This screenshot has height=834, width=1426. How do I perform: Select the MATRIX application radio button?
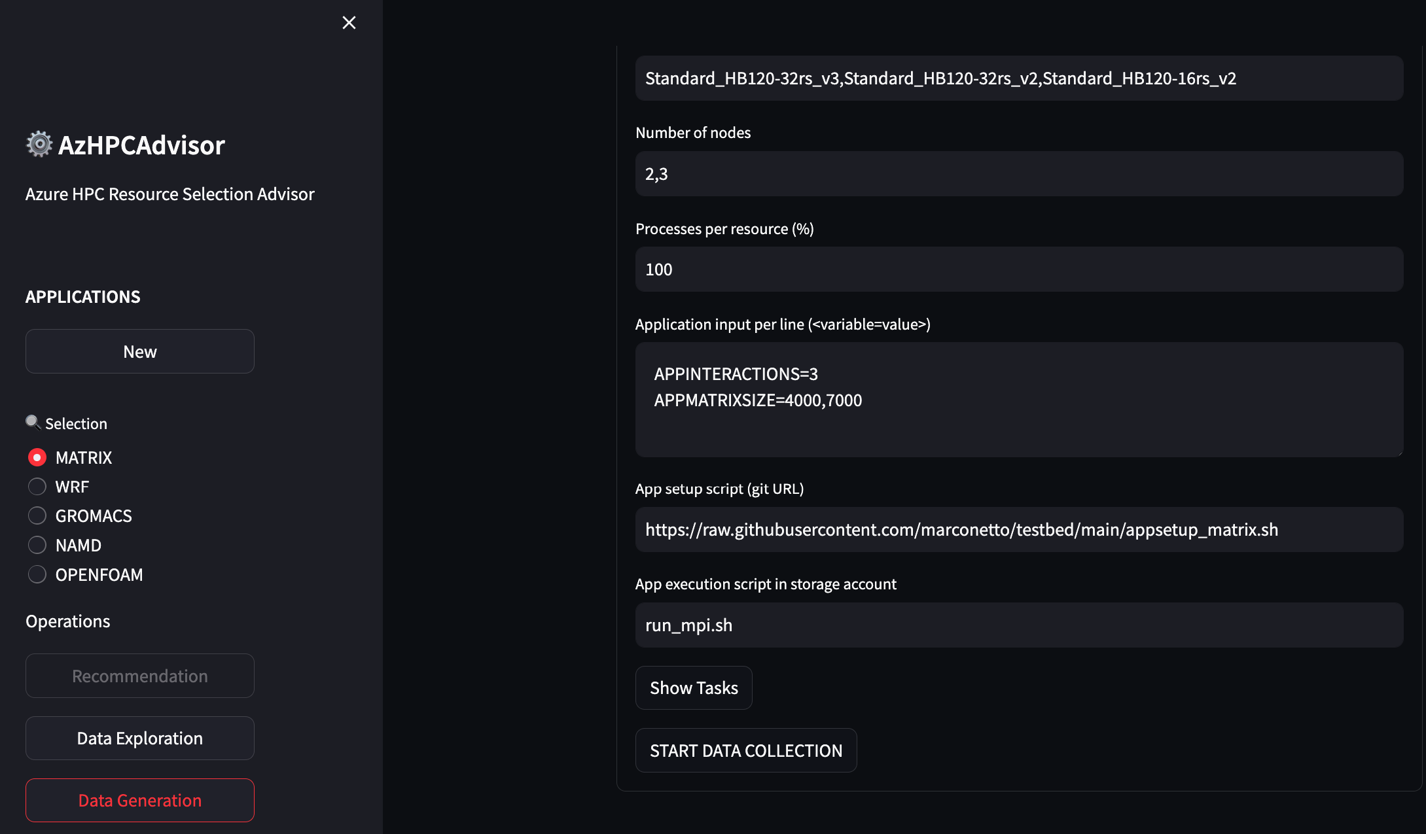click(x=37, y=457)
